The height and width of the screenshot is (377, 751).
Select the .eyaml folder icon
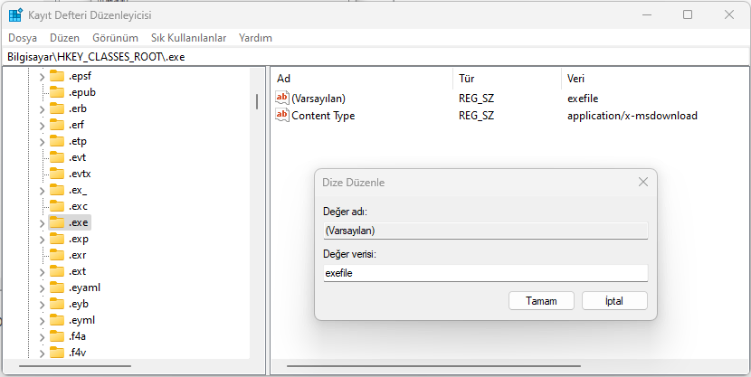pos(57,287)
